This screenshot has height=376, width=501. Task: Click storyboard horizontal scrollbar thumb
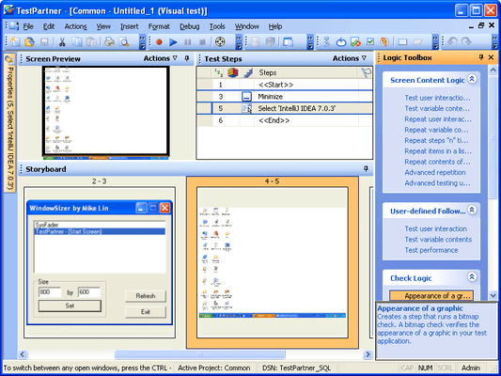199,354
